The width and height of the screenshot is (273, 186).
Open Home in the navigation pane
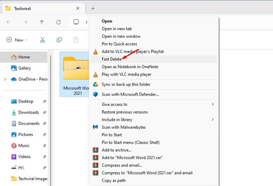24,57
